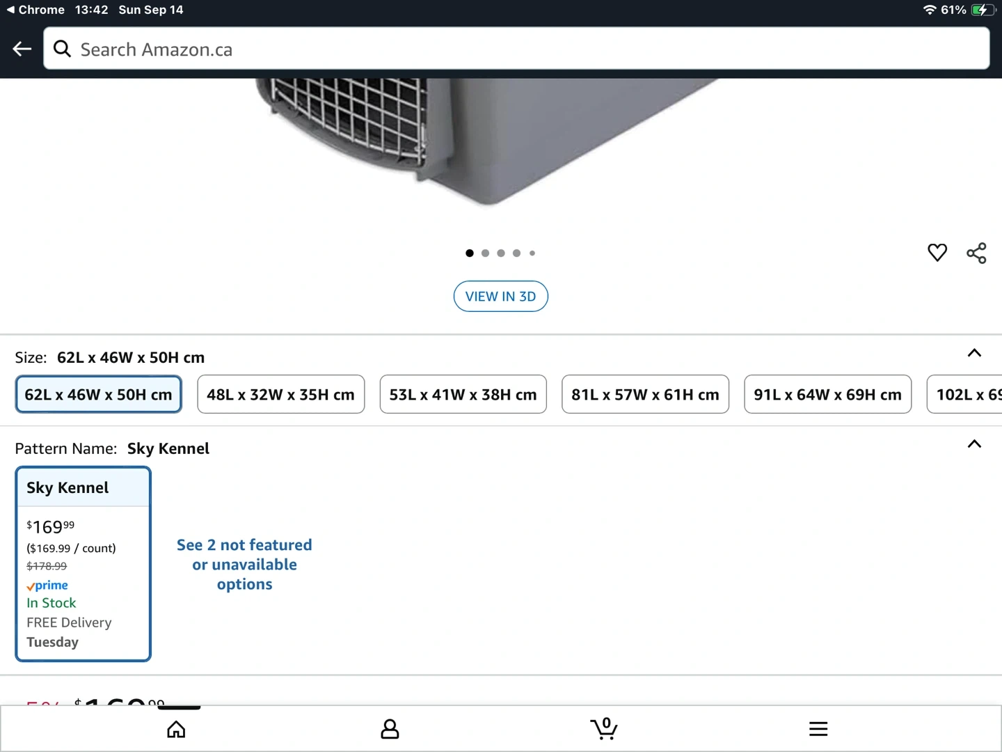Select size 48L x 32W x 35H cm
This screenshot has width=1002, height=752.
(280, 395)
